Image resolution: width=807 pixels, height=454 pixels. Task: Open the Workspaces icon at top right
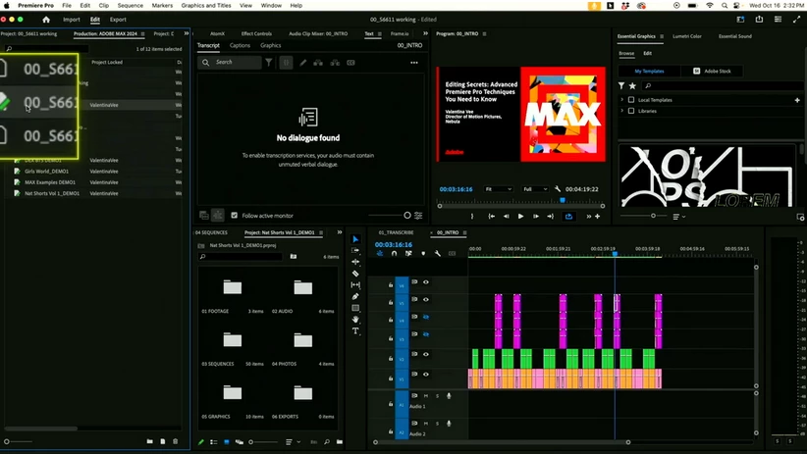pos(740,19)
